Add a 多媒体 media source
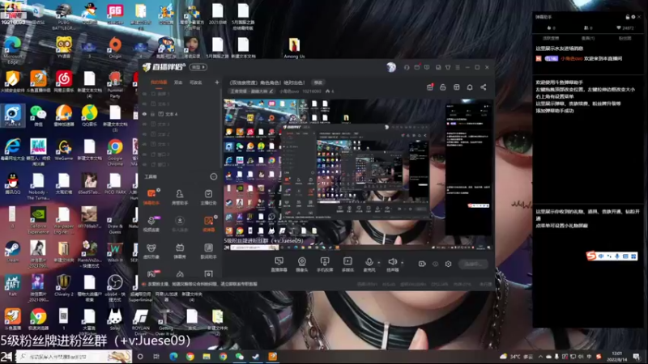This screenshot has width=648, height=364. (x=347, y=265)
